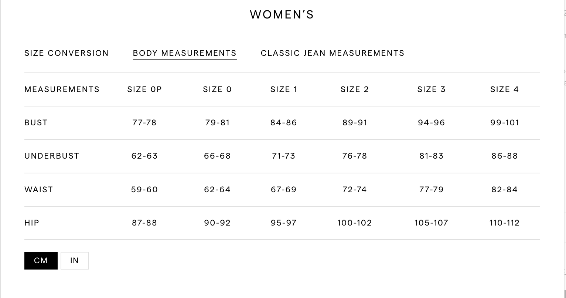Select the Hip row label

[x=32, y=223]
